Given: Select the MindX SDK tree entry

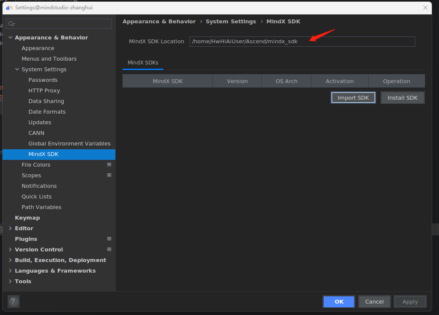Looking at the screenshot, I should (59, 154).
